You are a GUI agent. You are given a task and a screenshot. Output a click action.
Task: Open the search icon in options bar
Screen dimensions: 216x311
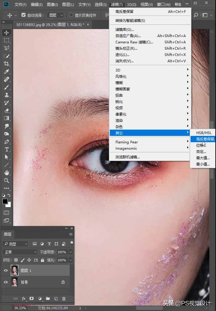point(196,15)
